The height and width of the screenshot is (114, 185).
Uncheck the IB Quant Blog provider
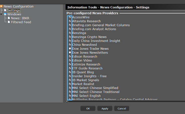point(70,72)
